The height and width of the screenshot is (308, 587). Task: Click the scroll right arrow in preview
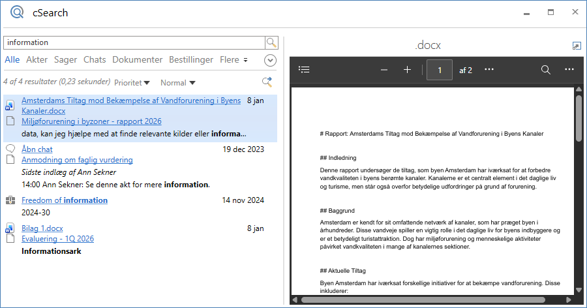569,300
